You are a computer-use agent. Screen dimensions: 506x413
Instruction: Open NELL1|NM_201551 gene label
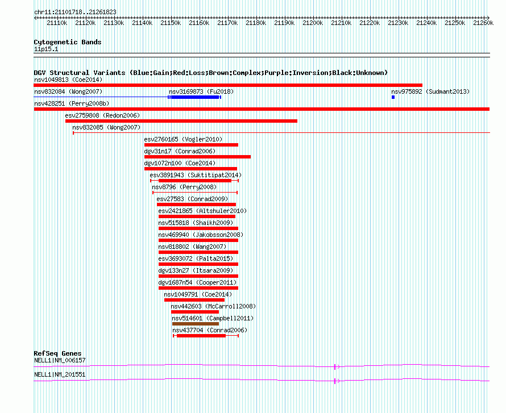(60, 374)
